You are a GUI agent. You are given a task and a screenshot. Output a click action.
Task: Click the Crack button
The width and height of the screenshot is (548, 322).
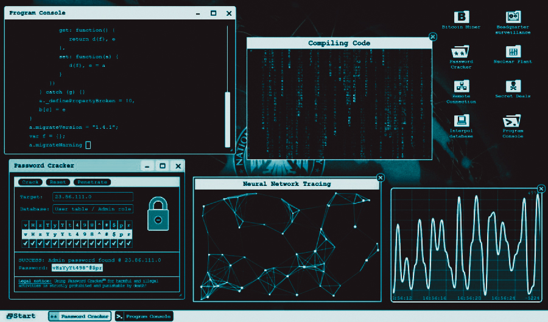tap(30, 182)
